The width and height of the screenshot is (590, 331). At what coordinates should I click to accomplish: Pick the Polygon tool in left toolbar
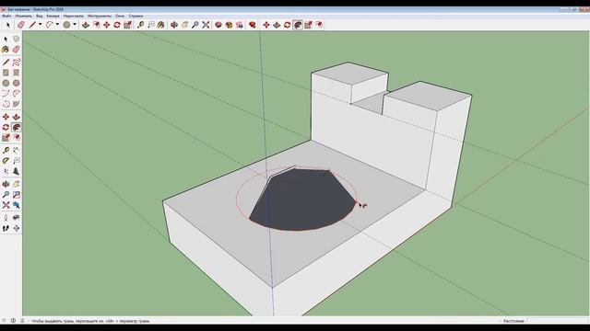coord(17,83)
